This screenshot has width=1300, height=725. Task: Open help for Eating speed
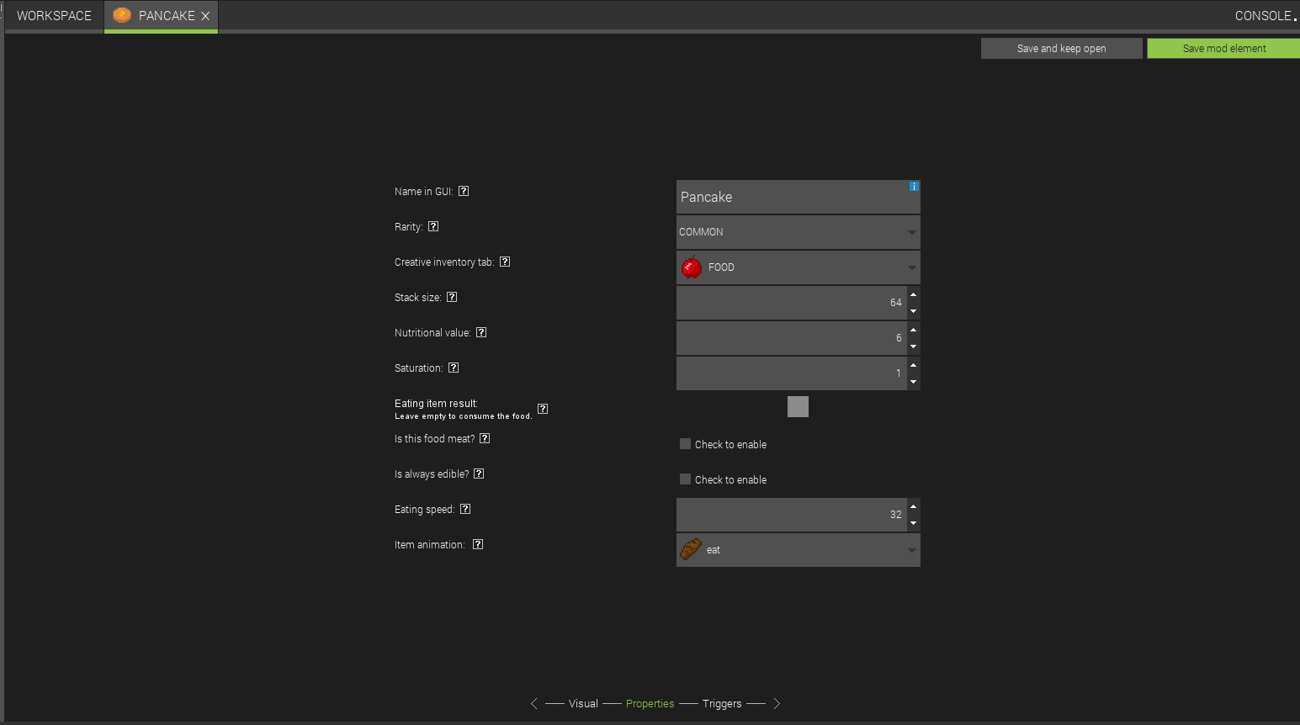coord(465,508)
